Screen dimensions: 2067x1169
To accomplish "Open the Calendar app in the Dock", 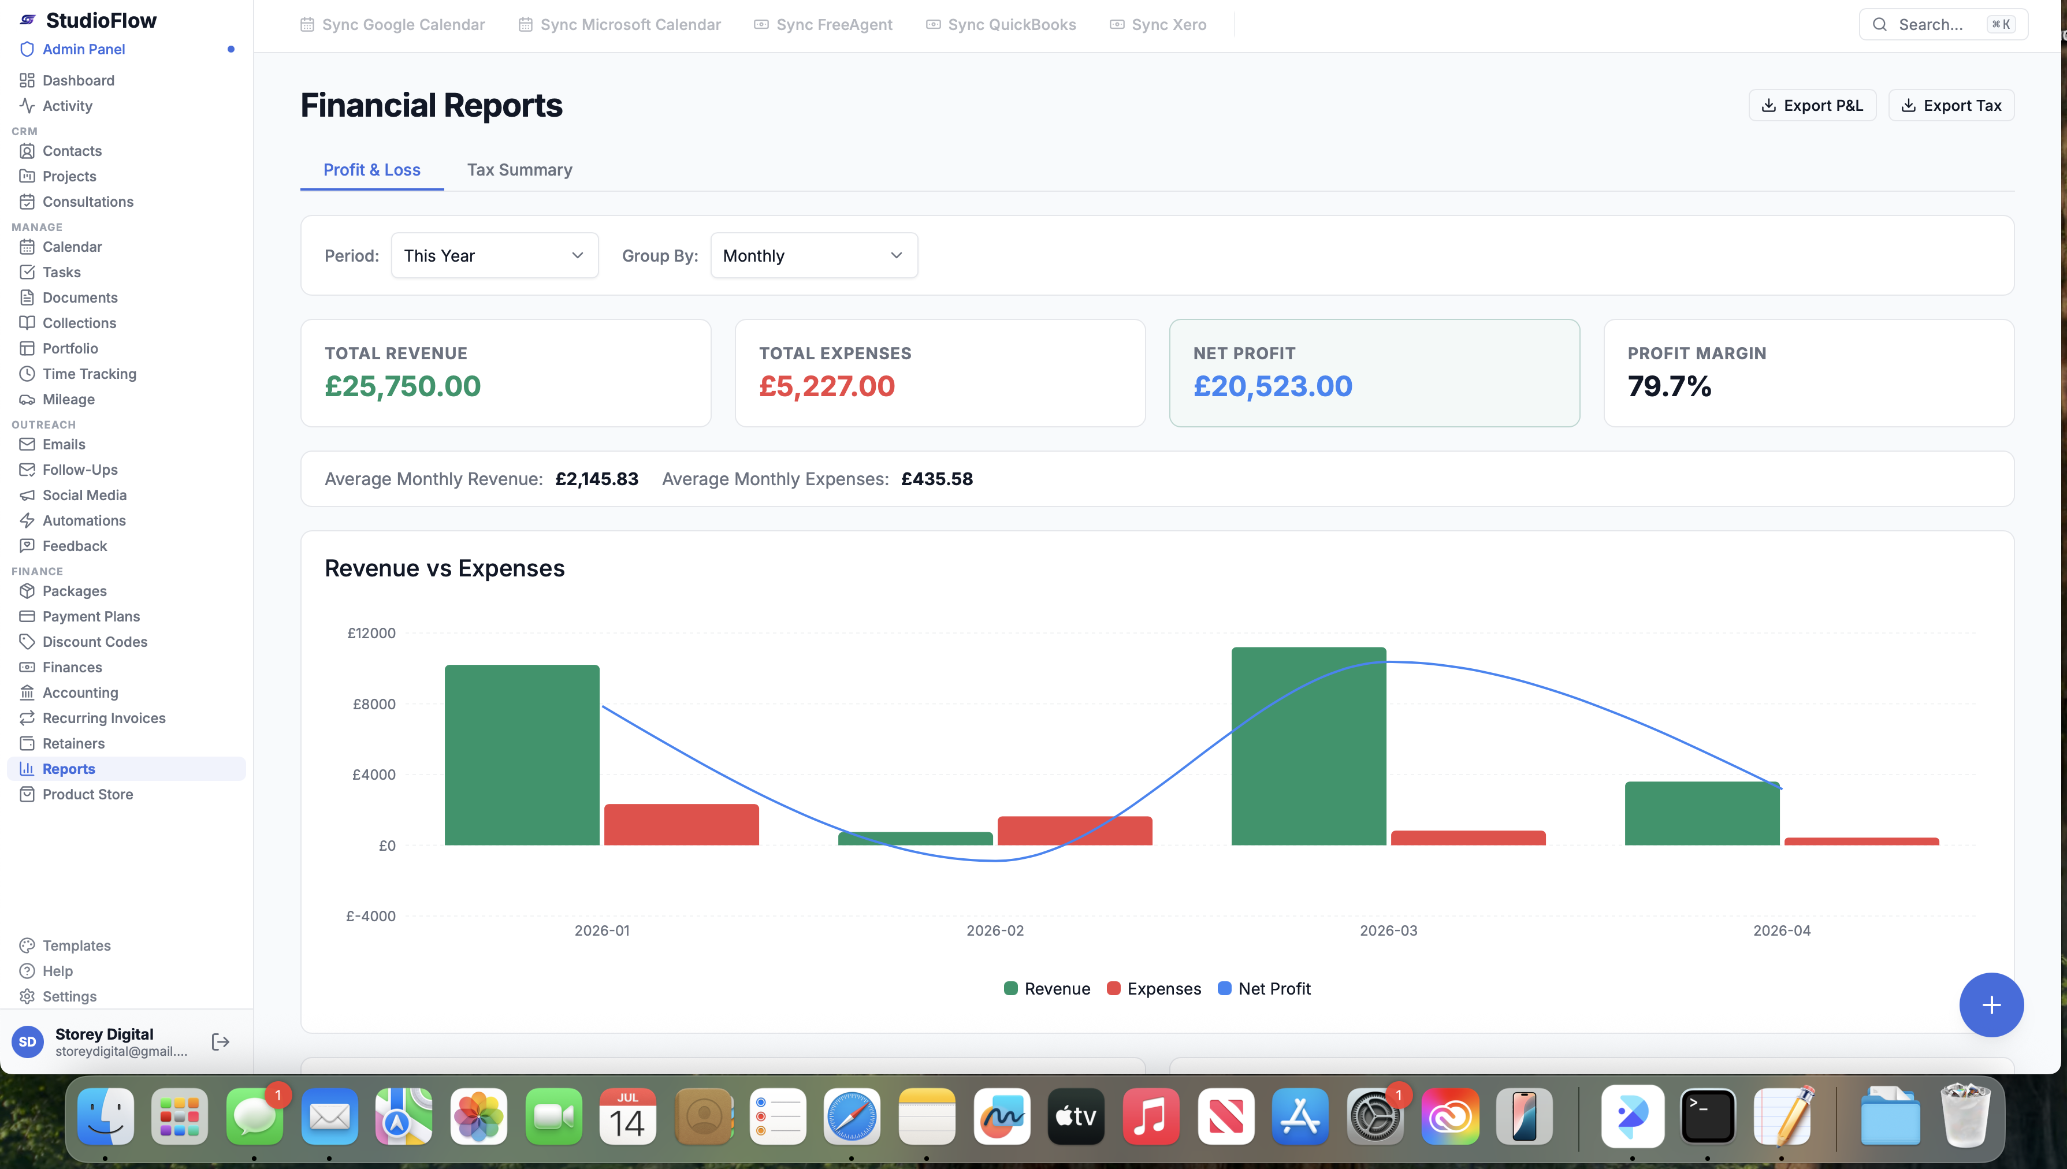I will 627,1117.
